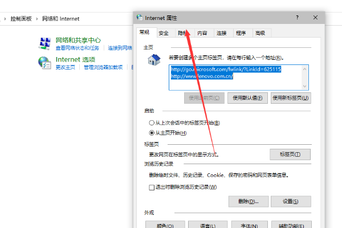
Task: Click the 颜色 button under Appearance
Action: click(165, 226)
